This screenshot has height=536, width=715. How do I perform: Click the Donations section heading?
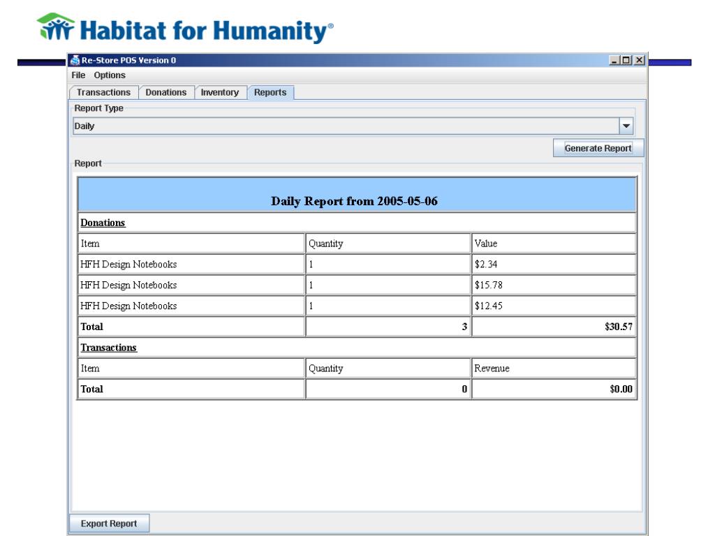pos(103,223)
